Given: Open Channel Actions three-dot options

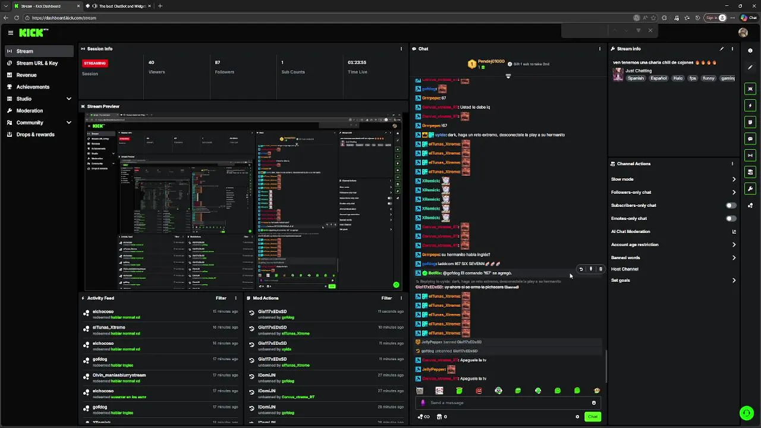Looking at the screenshot, I should coord(732,163).
